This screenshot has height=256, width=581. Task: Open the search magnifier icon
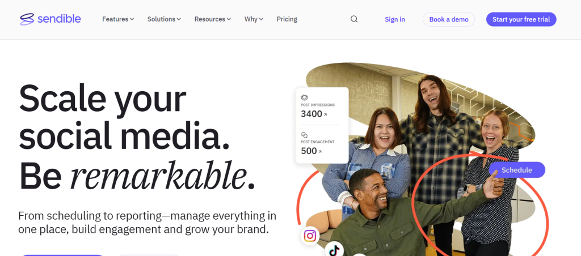pos(354,19)
